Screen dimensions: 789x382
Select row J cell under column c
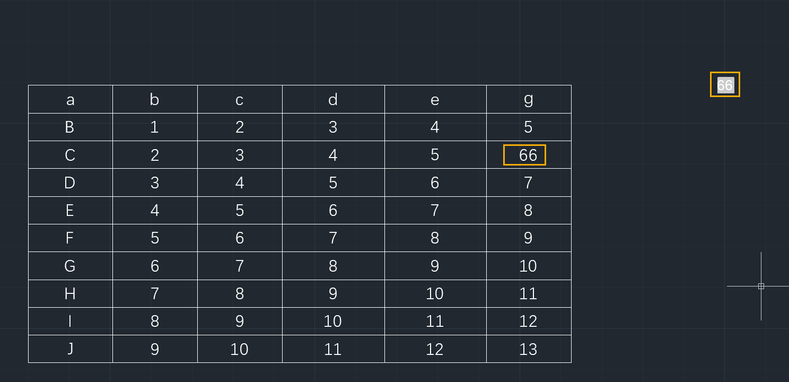240,349
